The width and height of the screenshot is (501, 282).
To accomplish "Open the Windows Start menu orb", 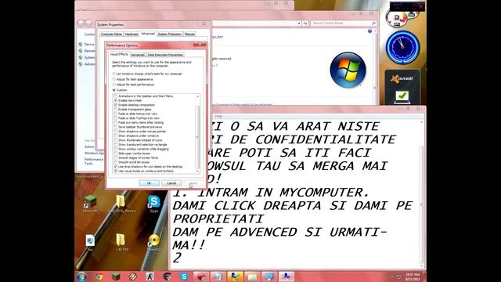I will 81,277.
